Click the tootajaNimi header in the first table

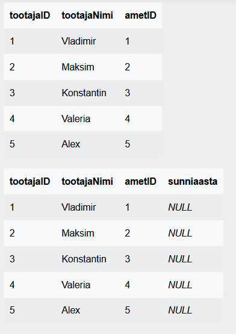point(87,15)
